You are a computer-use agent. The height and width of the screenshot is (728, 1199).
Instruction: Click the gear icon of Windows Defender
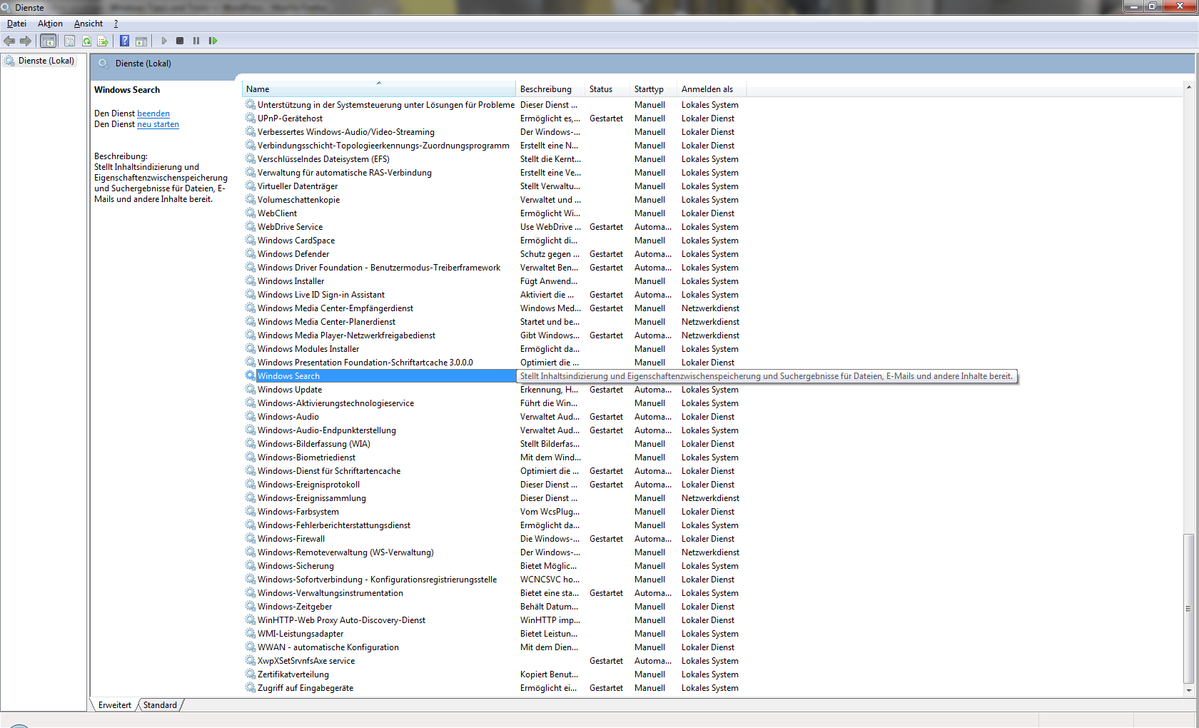[251, 253]
